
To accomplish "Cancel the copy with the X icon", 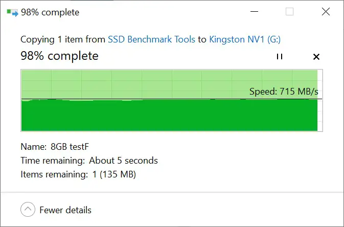I will coord(316,57).
